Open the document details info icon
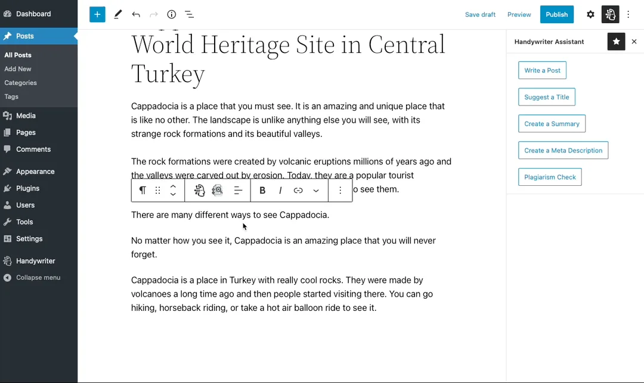The height and width of the screenshot is (383, 644). [171, 14]
